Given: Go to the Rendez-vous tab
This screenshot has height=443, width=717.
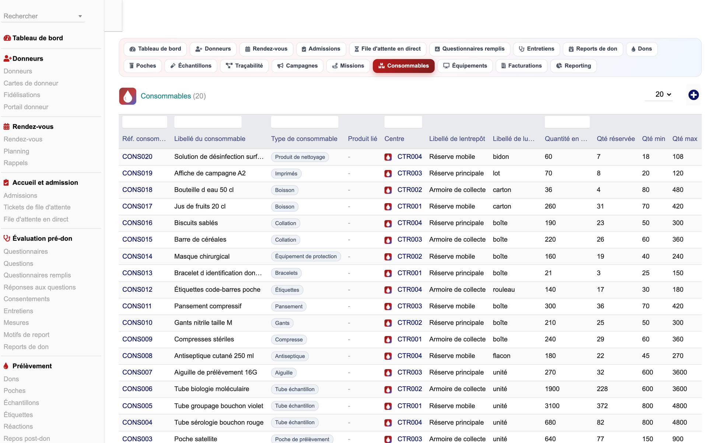Looking at the screenshot, I should click(x=266, y=49).
